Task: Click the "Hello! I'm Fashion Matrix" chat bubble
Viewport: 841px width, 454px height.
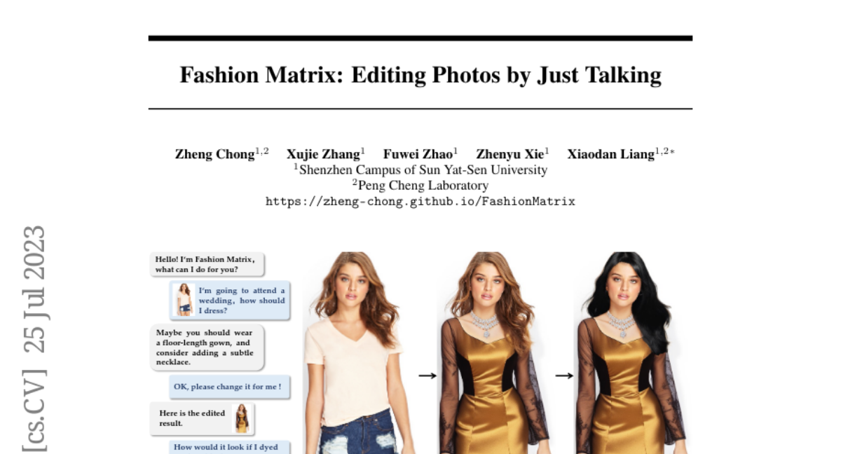Action: pyautogui.click(x=206, y=265)
